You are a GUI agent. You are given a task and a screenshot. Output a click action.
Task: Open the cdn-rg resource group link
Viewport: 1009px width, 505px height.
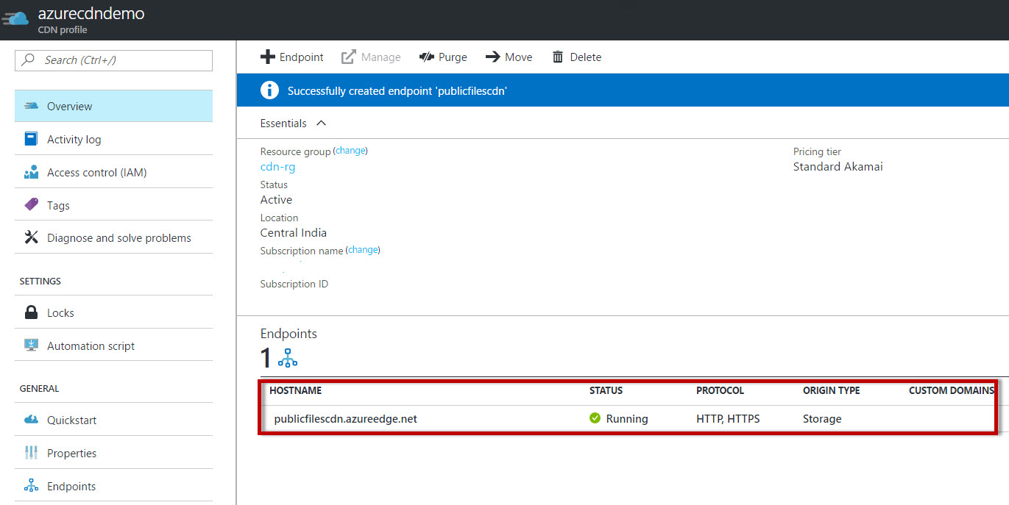coord(277,167)
